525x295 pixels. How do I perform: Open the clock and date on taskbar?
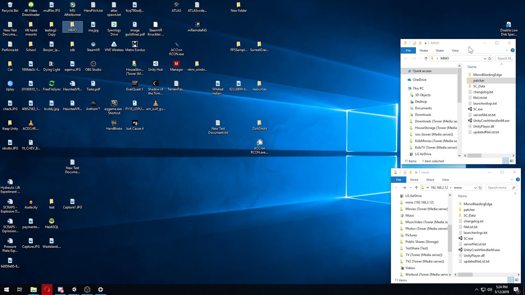click(502, 289)
